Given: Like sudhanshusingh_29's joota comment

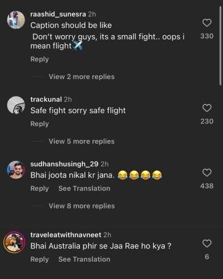Looking at the screenshot, I should click(x=207, y=173).
